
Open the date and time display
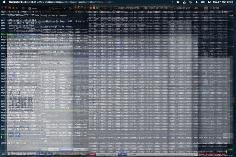tap(223, 2)
